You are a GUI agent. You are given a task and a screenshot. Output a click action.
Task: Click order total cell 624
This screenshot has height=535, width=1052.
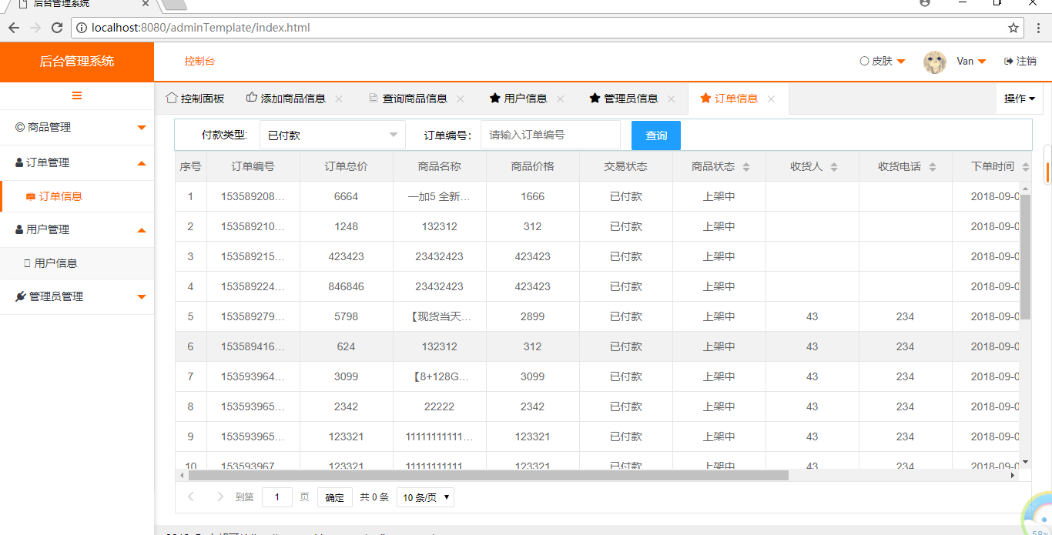[347, 346]
